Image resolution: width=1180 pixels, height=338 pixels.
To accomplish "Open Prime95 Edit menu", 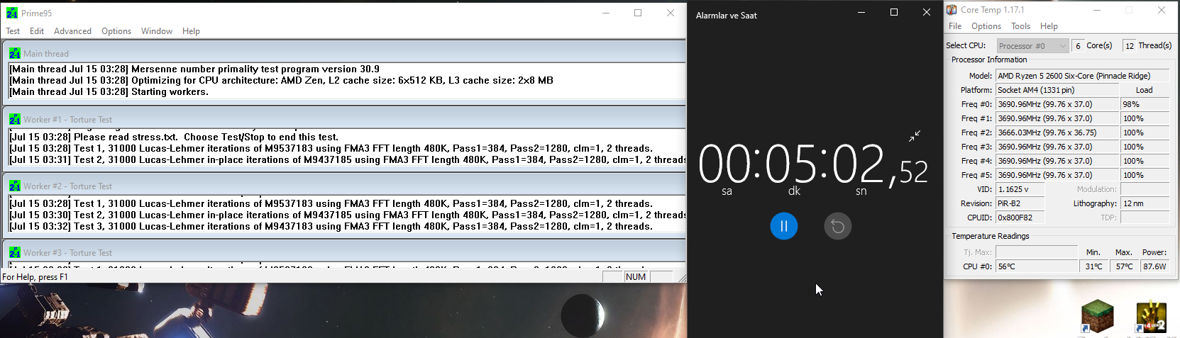I will [37, 31].
